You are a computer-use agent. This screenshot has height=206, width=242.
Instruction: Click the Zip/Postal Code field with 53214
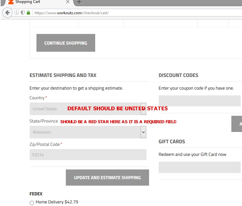pyautogui.click(x=88, y=155)
